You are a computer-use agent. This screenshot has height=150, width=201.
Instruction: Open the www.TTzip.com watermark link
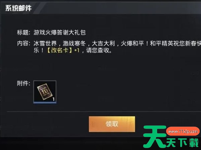183,131
